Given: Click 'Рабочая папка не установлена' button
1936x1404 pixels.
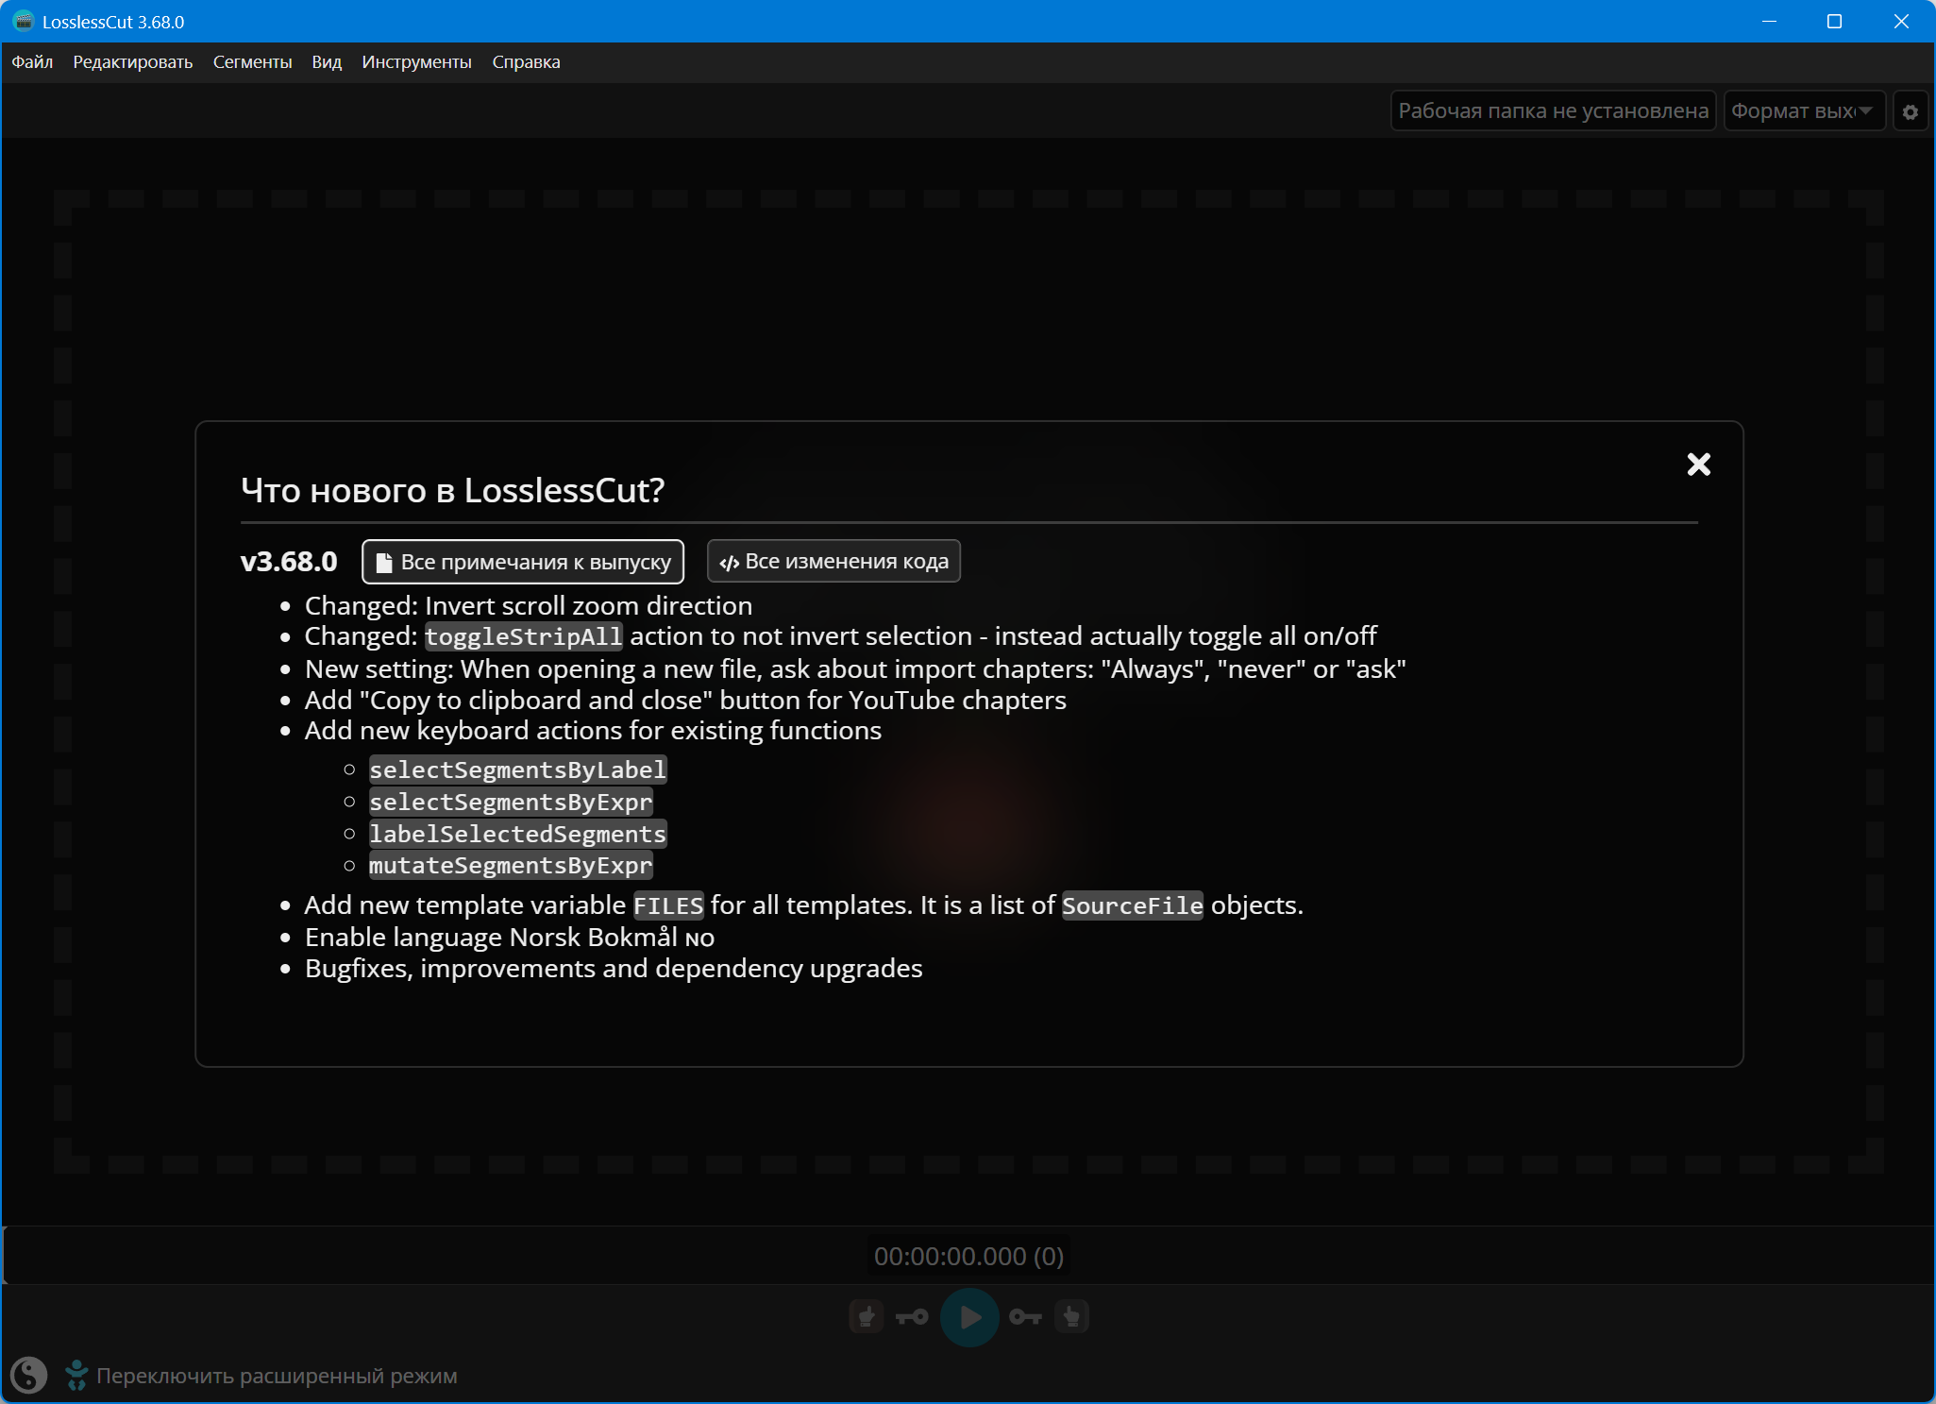Looking at the screenshot, I should 1552,111.
